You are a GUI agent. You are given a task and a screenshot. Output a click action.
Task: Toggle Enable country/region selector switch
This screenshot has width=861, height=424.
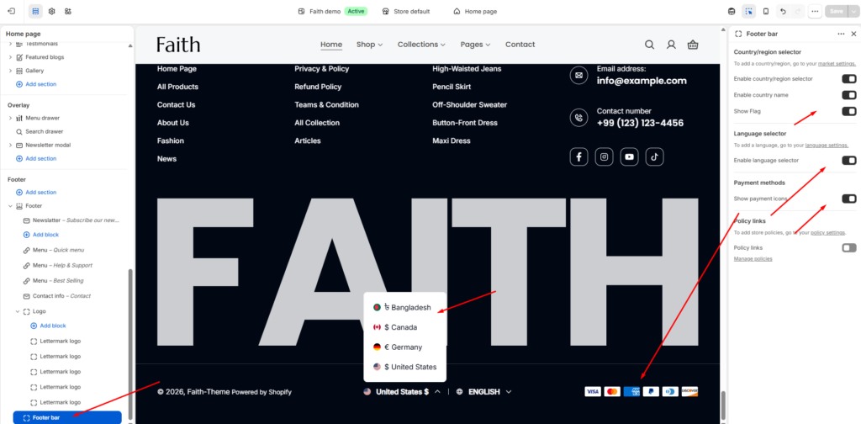pyautogui.click(x=849, y=79)
